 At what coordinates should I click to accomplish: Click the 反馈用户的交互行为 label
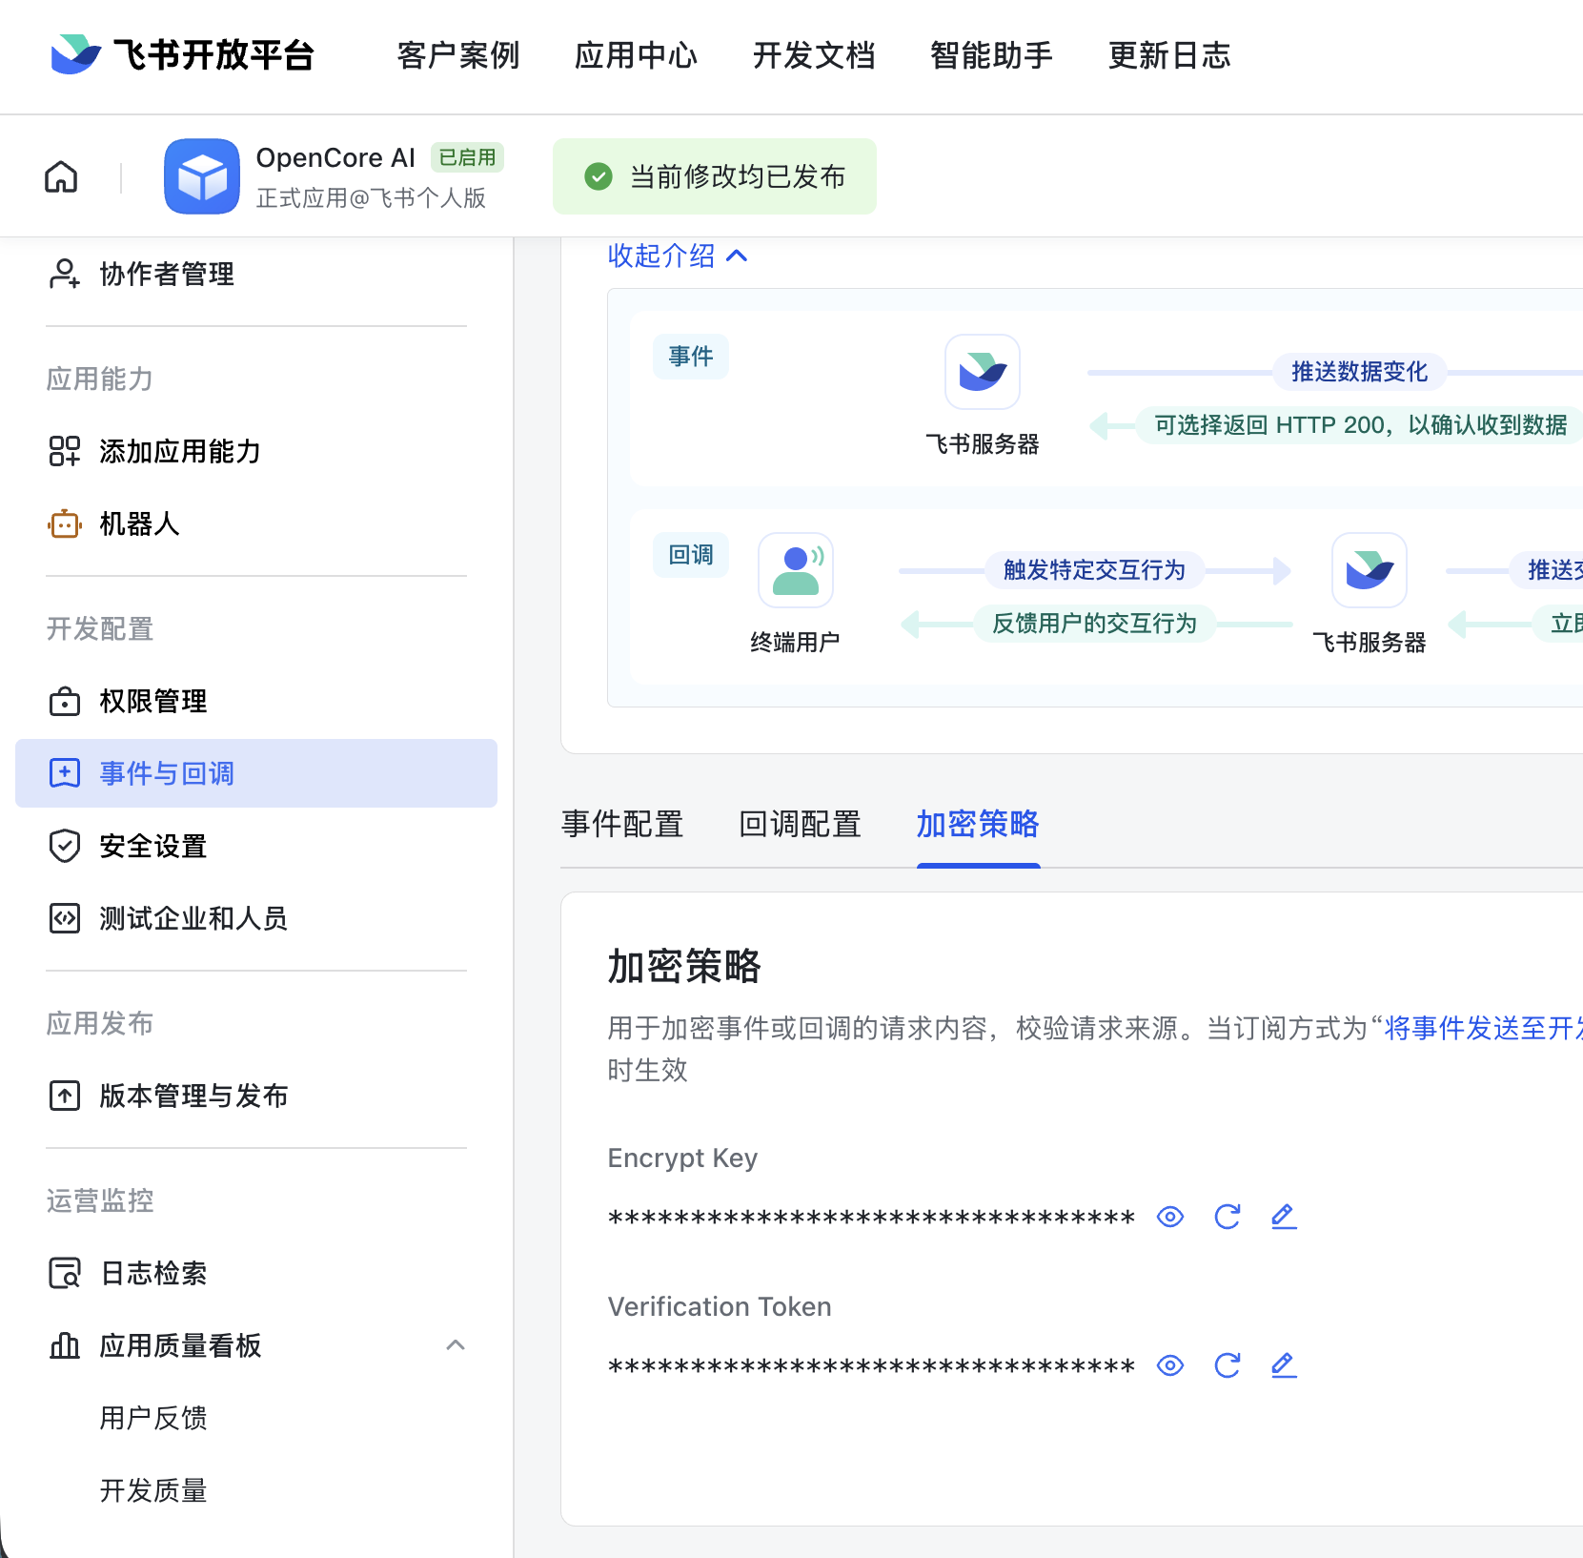[1094, 624]
